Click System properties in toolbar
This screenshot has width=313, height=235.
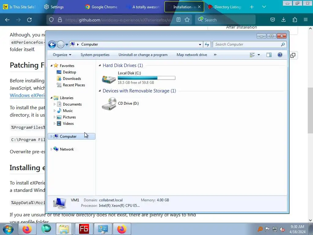pos(95,55)
